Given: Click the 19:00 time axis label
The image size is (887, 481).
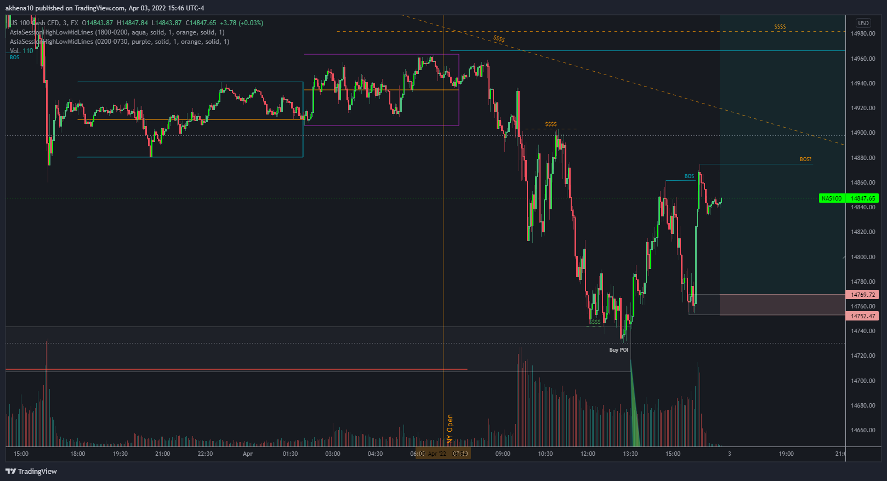Looking at the screenshot, I should [x=786, y=454].
